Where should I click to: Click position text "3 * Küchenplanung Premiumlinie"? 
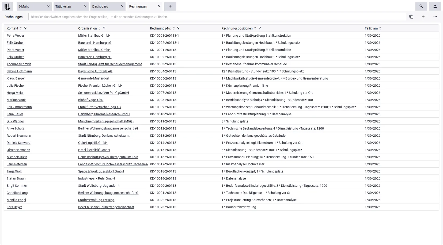tap(245, 86)
